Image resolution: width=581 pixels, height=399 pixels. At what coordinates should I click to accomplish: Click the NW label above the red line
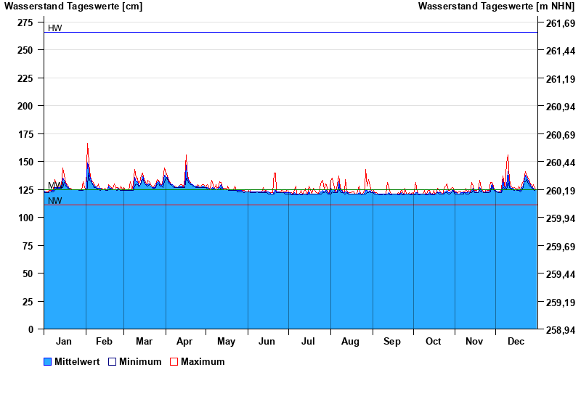(x=55, y=200)
